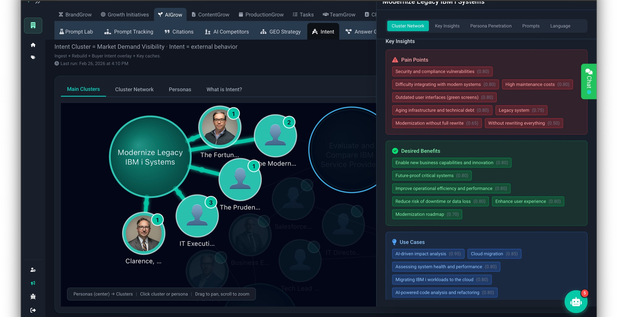The height and width of the screenshot is (317, 618).
Task: Select The Modern... persona node with badge 2
Action: click(275, 136)
